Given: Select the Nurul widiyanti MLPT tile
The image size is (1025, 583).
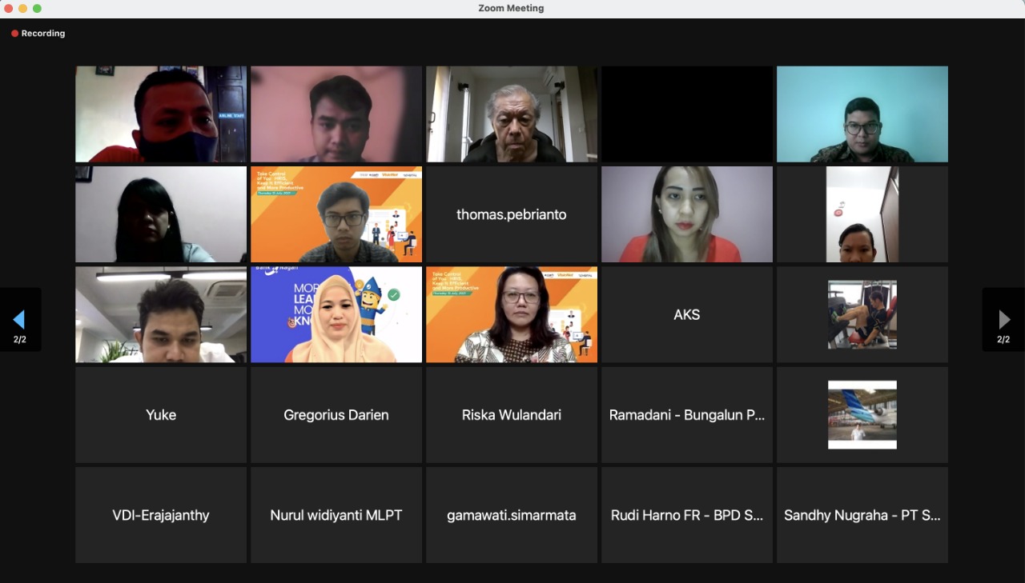Looking at the screenshot, I should pyautogui.click(x=336, y=515).
